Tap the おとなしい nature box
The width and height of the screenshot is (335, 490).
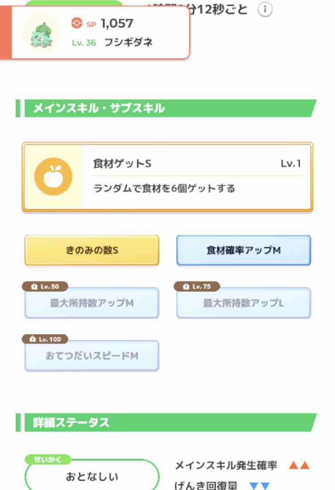[92, 475]
